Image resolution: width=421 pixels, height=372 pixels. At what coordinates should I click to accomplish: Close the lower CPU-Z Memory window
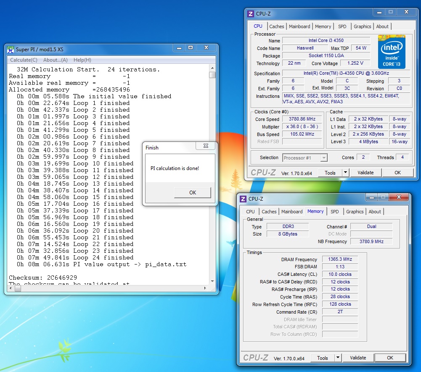[399, 197]
